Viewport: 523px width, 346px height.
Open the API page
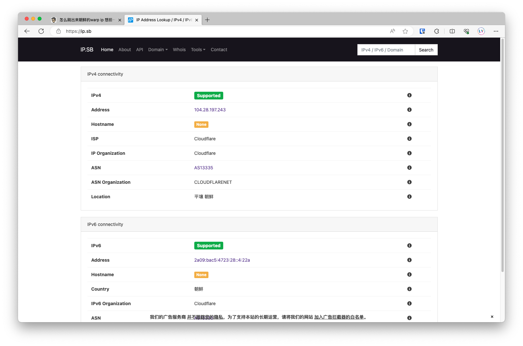click(140, 50)
